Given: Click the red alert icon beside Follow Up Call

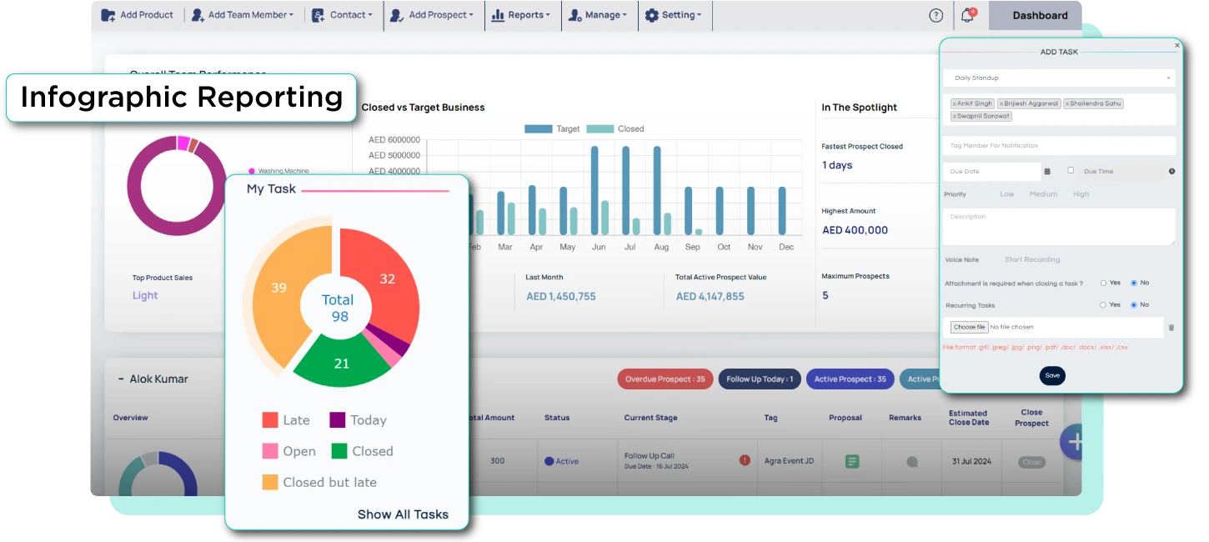Looking at the screenshot, I should (744, 460).
